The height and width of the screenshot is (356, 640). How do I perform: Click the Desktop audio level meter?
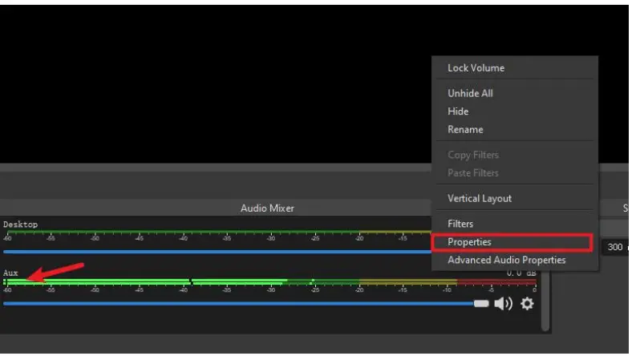click(x=217, y=232)
